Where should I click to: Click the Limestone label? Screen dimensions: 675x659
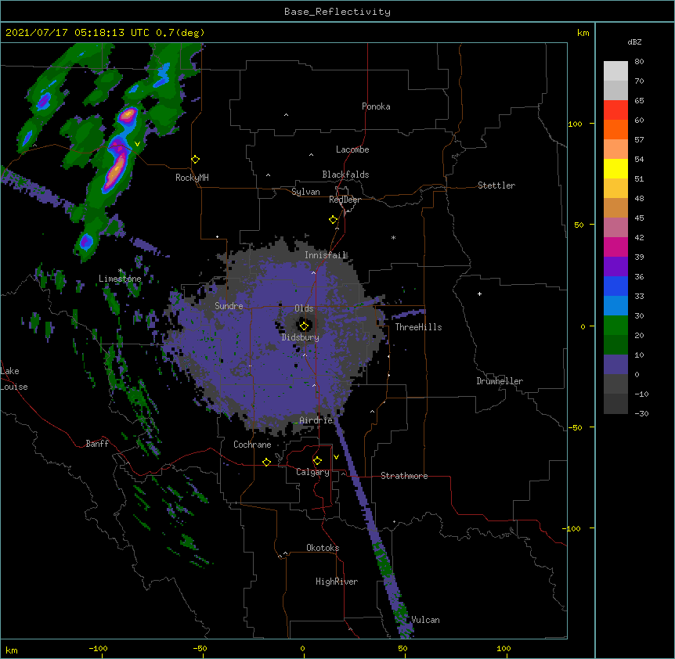coord(120,279)
